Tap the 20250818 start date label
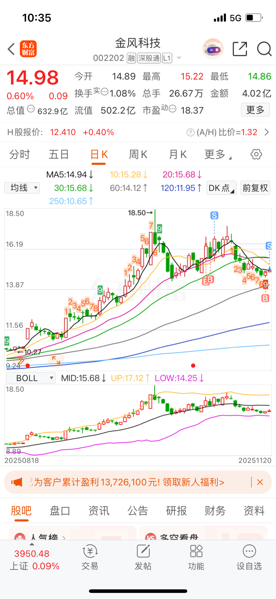This screenshot has width=276, height=599. coord(22,460)
